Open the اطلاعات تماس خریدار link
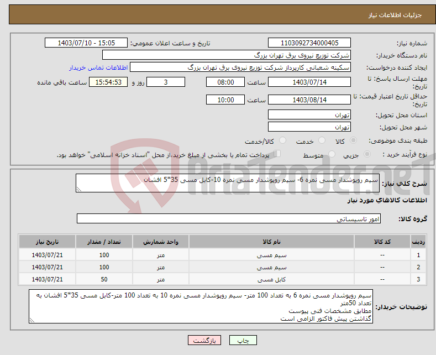Screen dimensions: 436x355 click(x=98, y=67)
